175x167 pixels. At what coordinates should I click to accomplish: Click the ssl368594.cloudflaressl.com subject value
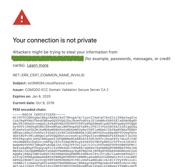(50, 83)
